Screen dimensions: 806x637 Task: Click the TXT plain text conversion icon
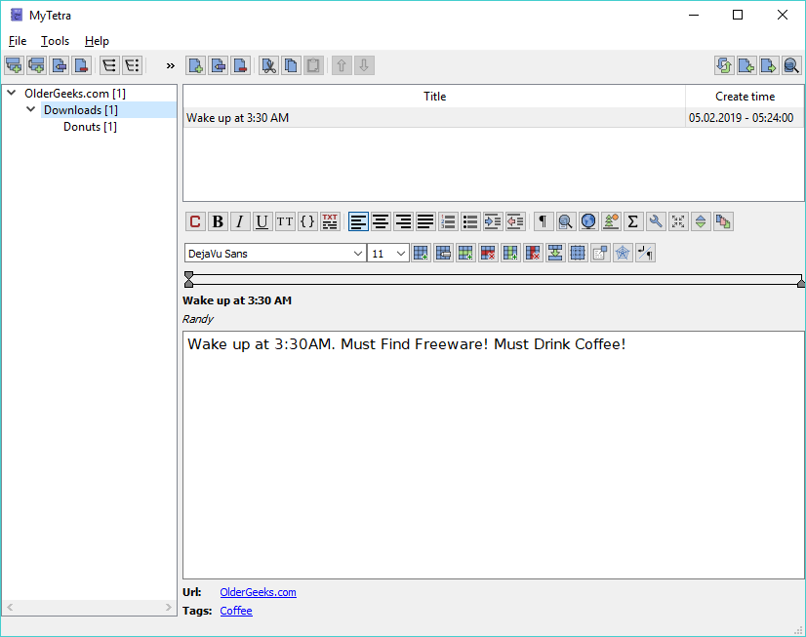(x=330, y=221)
